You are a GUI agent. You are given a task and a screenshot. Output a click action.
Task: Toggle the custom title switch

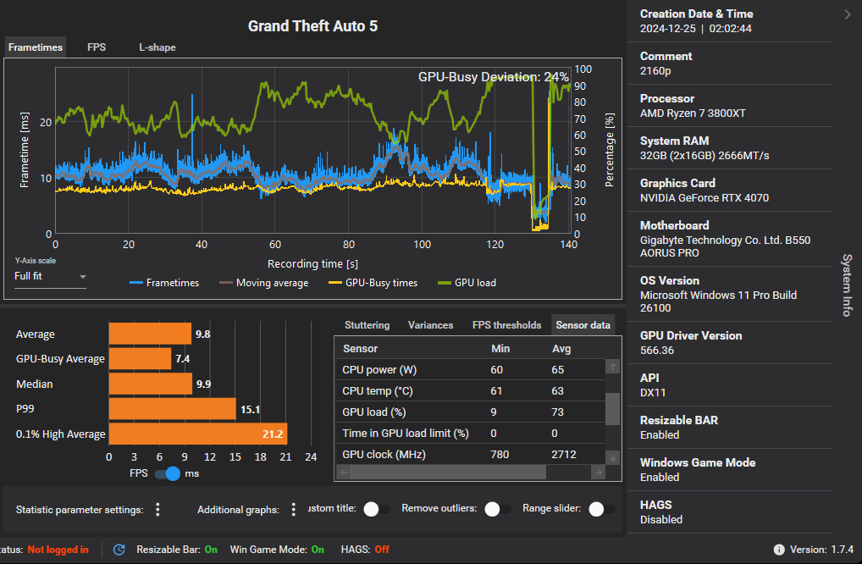coord(377,510)
